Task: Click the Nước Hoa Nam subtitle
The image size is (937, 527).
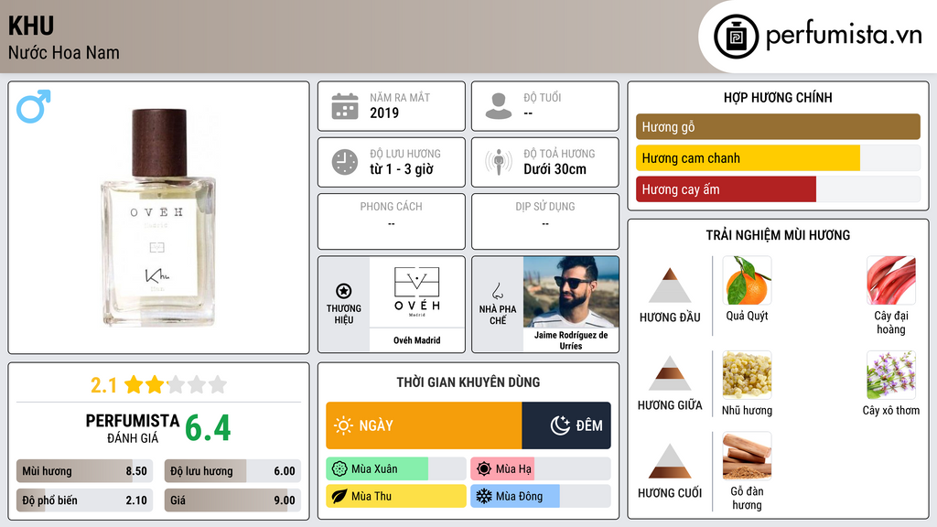Action: point(64,52)
